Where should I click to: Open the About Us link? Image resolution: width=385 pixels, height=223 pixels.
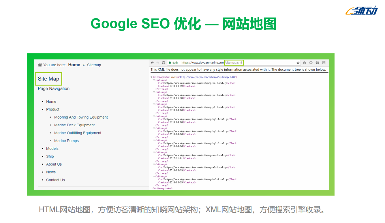pyautogui.click(x=54, y=164)
